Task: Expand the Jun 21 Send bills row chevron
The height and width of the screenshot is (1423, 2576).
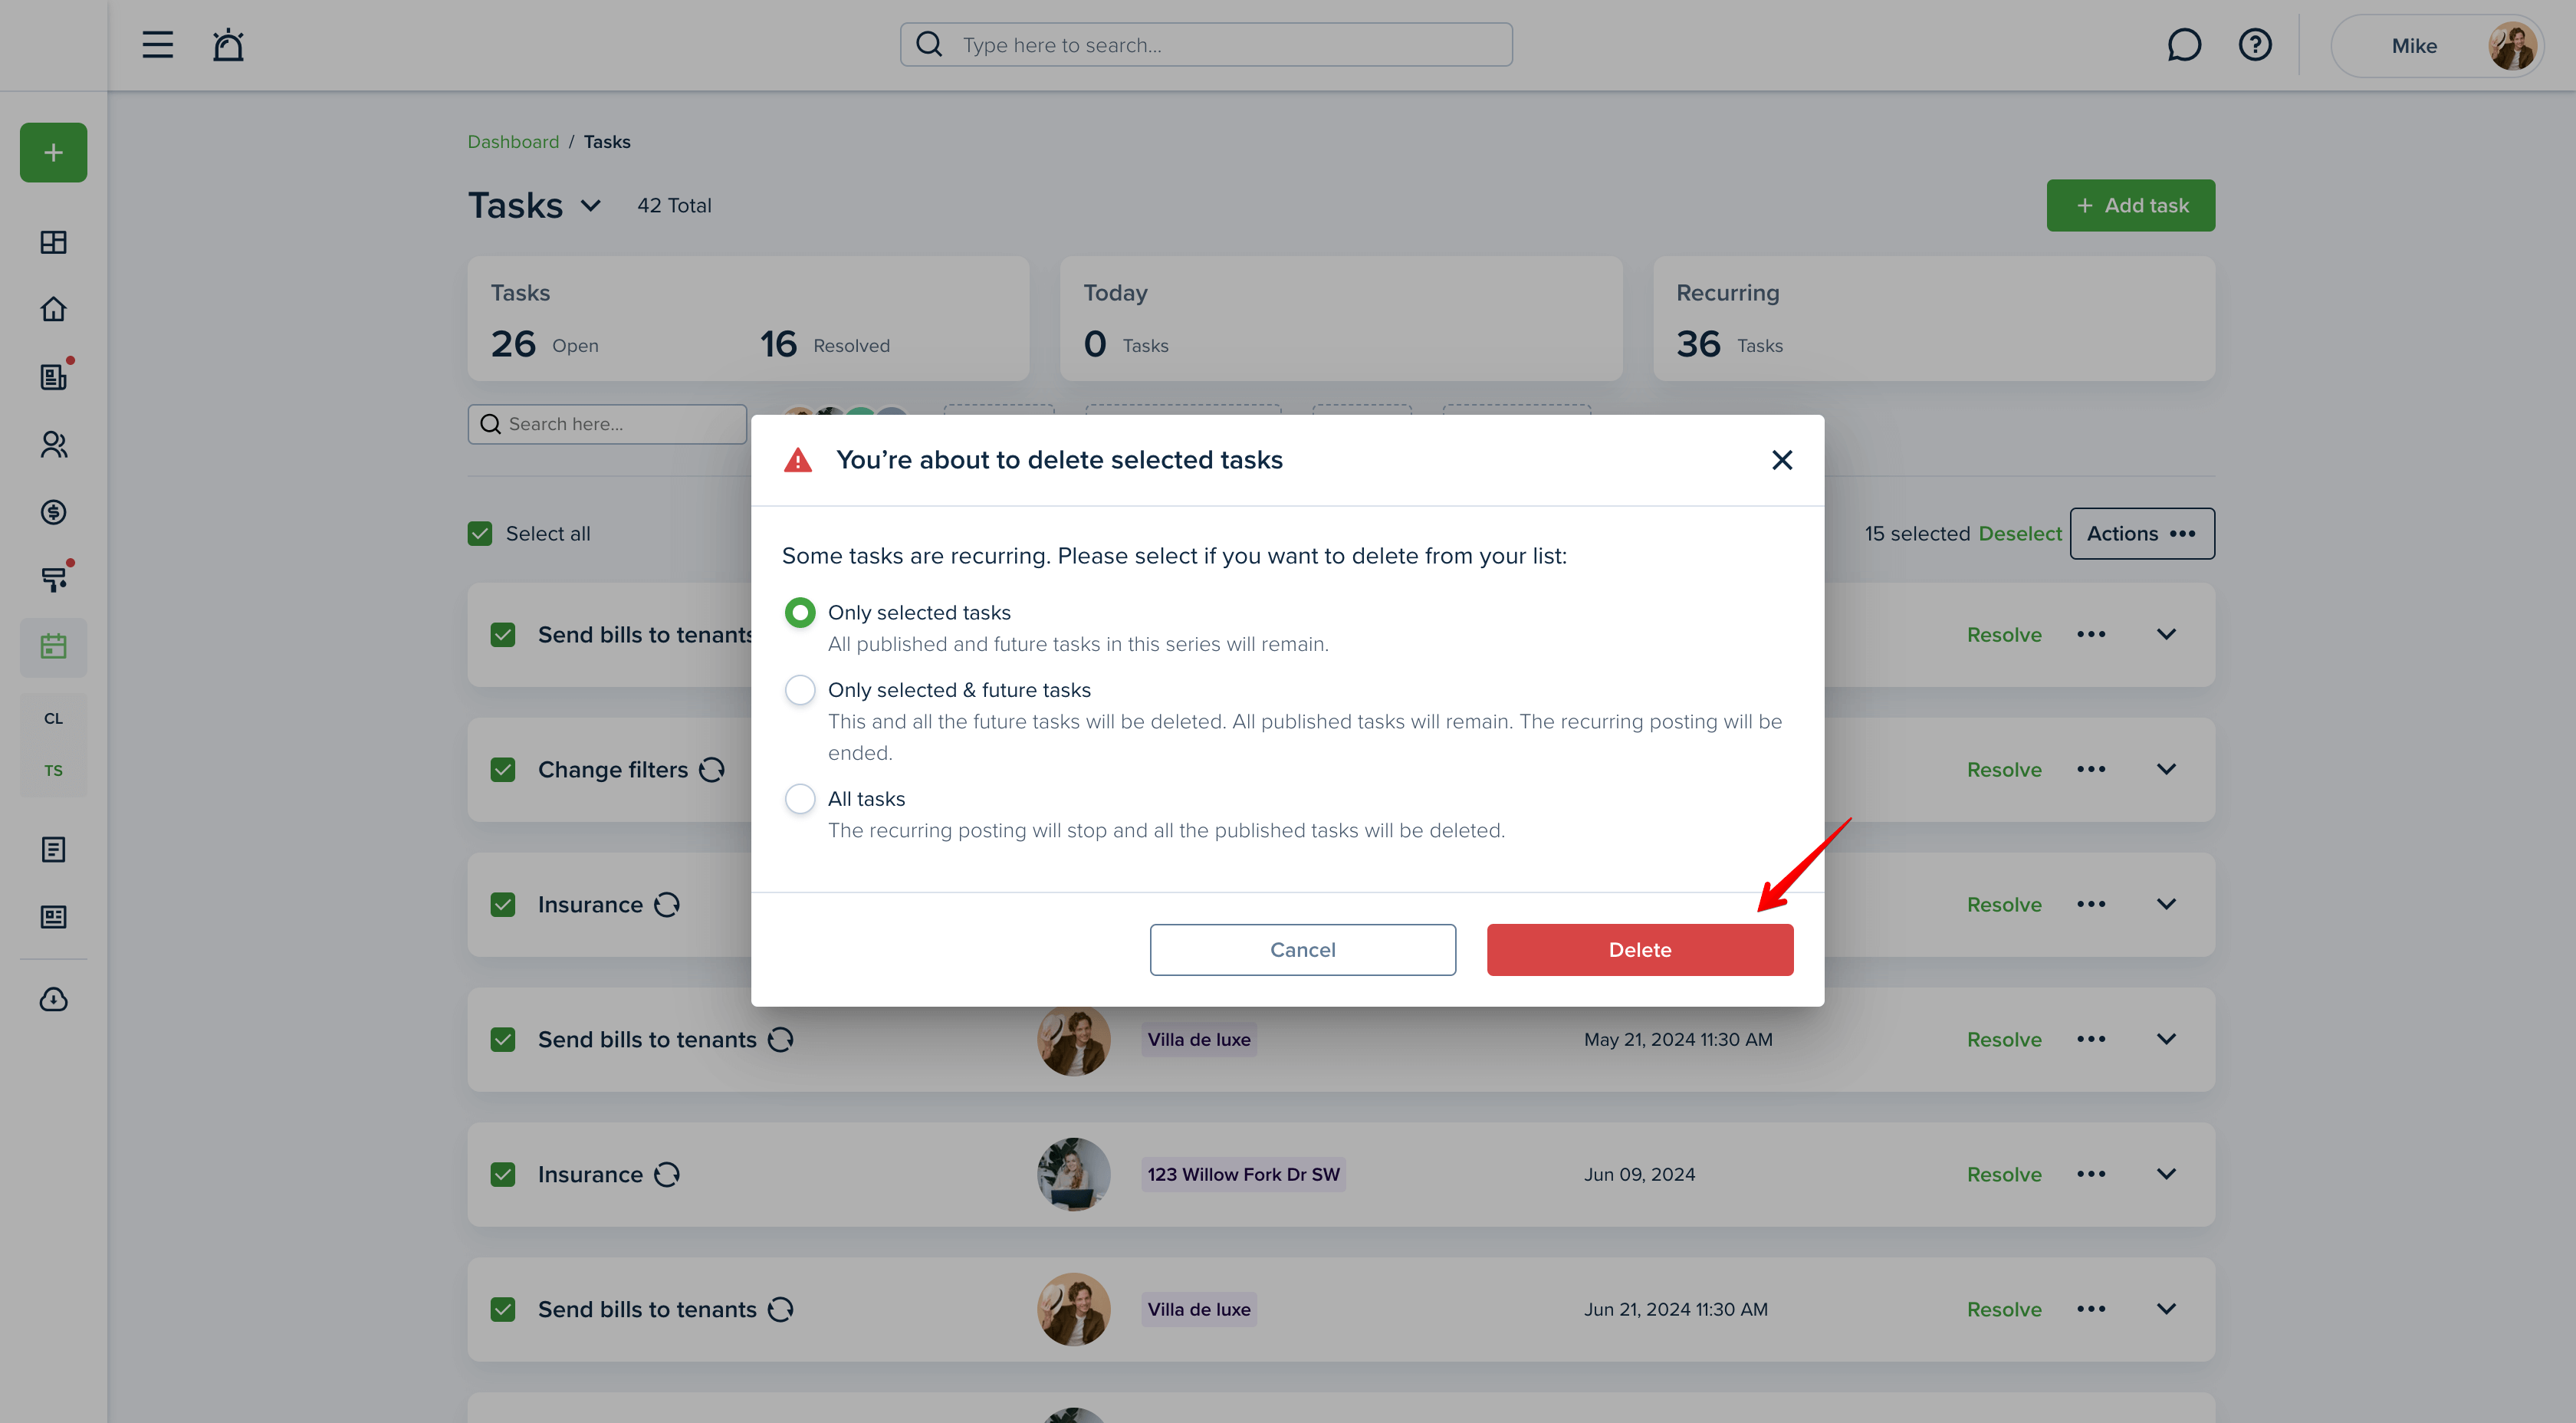Action: tap(2166, 1309)
